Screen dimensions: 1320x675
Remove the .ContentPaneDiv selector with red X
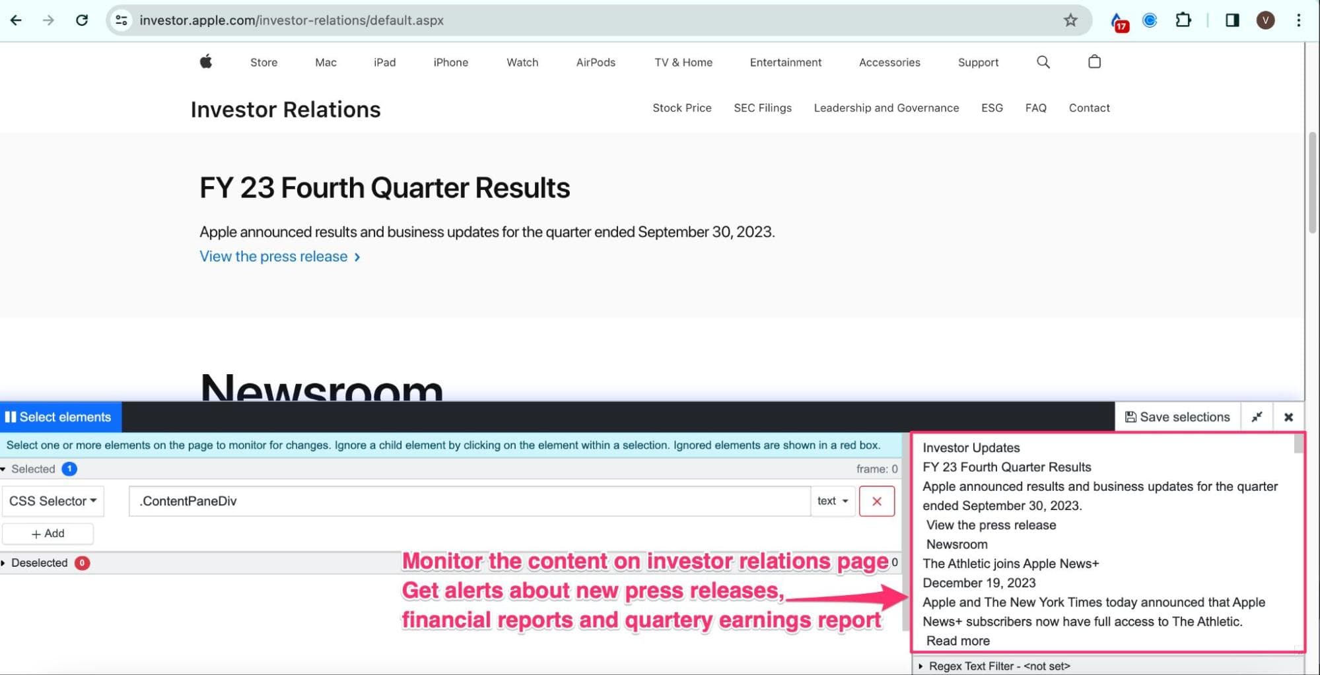pos(876,501)
